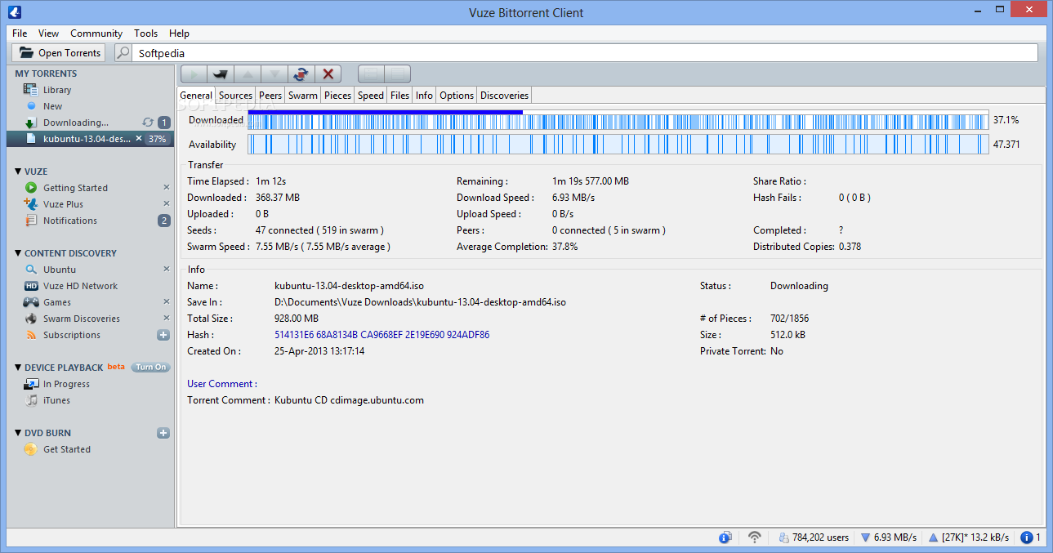The width and height of the screenshot is (1053, 553).
Task: Click the Move Up arrow toolbar button
Action: click(248, 74)
